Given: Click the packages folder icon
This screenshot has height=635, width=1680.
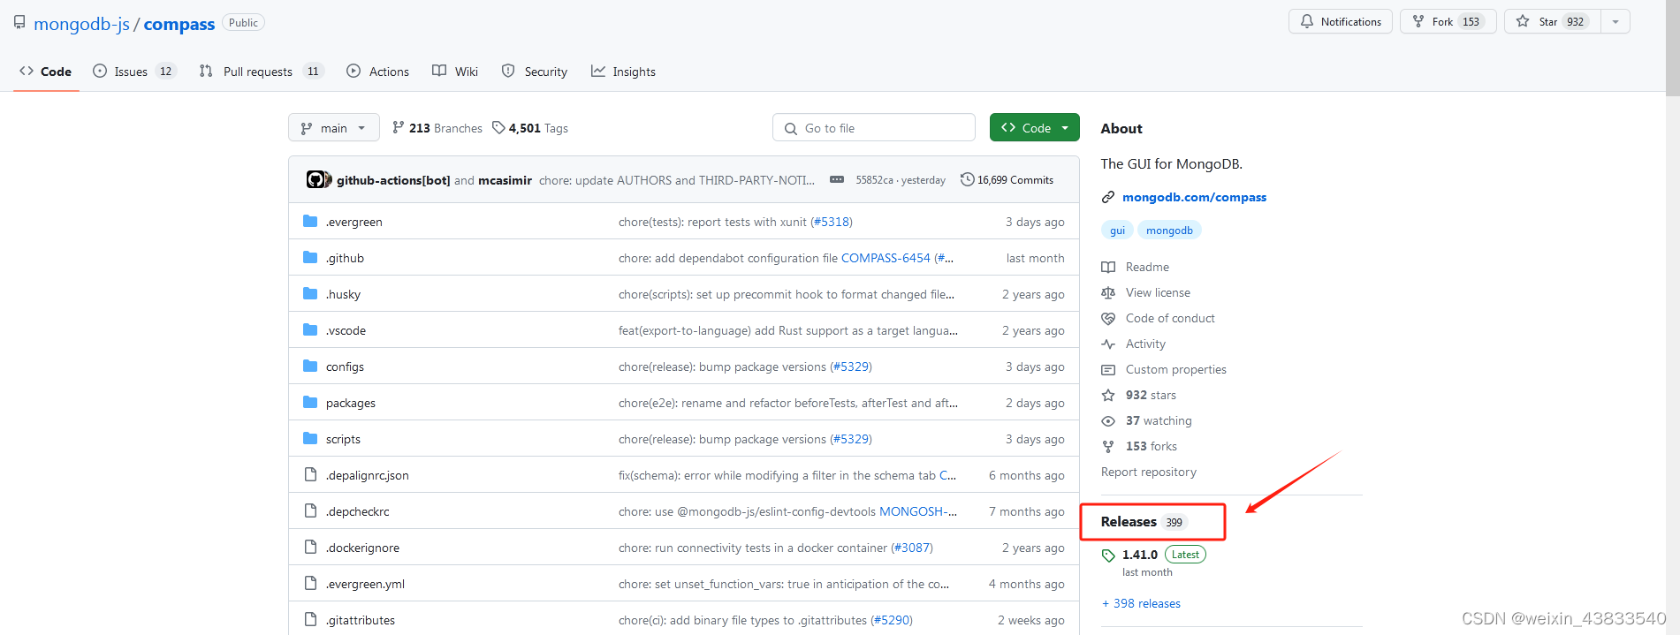Looking at the screenshot, I should 310,402.
